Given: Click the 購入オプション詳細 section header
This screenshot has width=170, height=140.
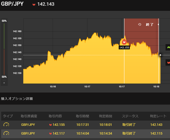Looking at the screenshot, I should (17, 99).
